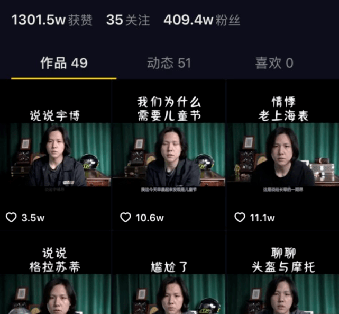Tap the heart icon showing 11.1w likes
The image size is (339, 314).
[240, 218]
